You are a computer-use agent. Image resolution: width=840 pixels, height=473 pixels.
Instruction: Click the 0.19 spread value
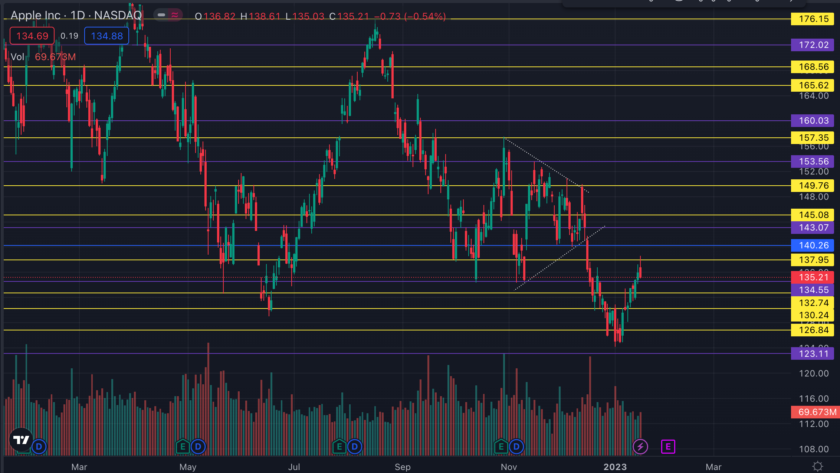pyautogui.click(x=69, y=36)
